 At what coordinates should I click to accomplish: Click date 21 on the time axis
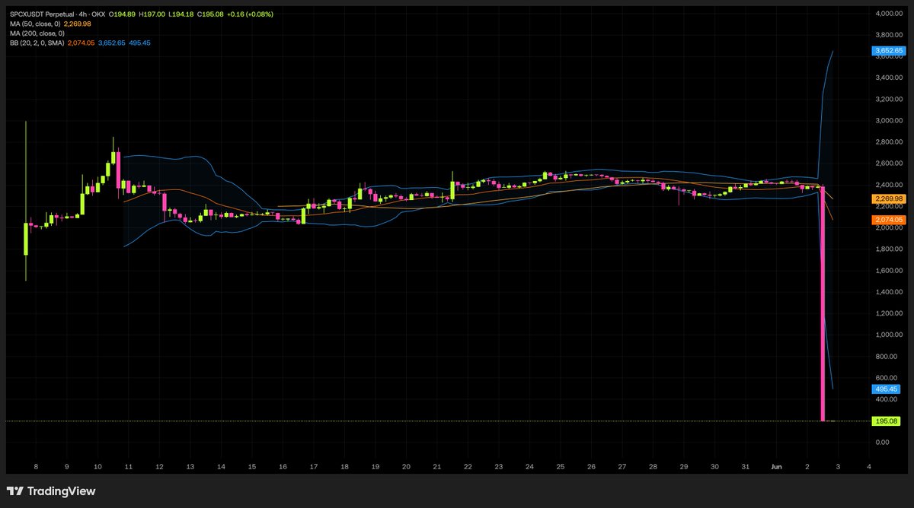[436, 465]
